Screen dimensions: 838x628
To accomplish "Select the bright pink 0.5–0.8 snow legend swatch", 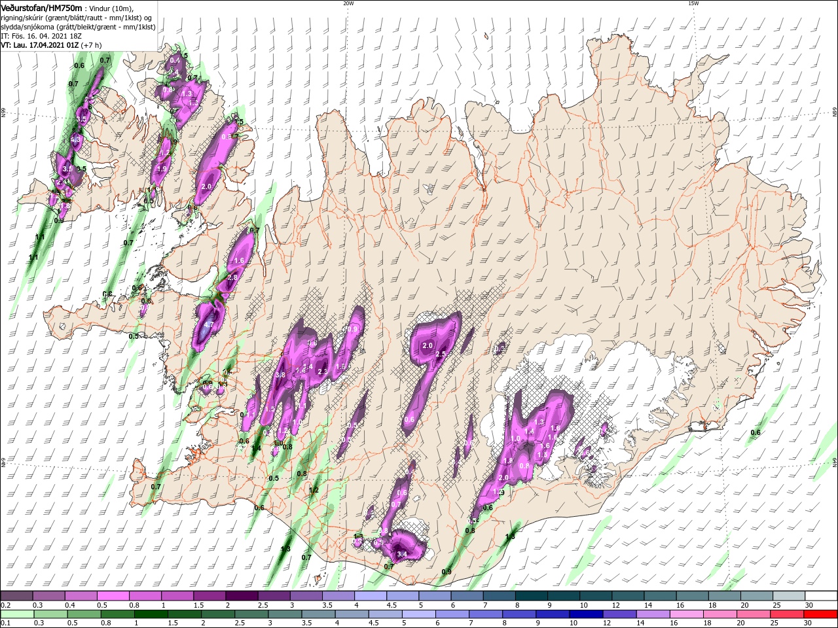I will (x=113, y=596).
